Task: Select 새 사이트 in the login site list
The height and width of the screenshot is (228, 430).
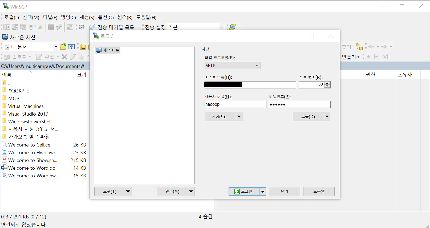Action: [x=108, y=50]
